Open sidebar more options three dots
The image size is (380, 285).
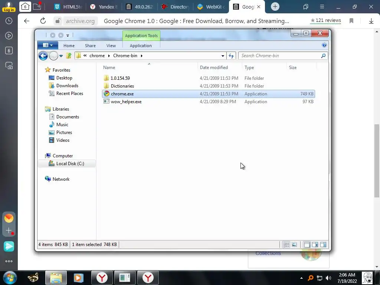click(x=9, y=261)
